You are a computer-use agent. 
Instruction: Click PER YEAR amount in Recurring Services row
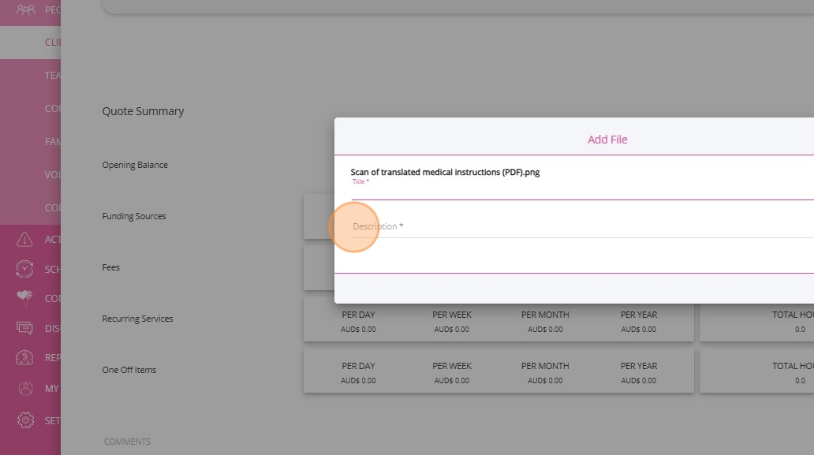[639, 330]
